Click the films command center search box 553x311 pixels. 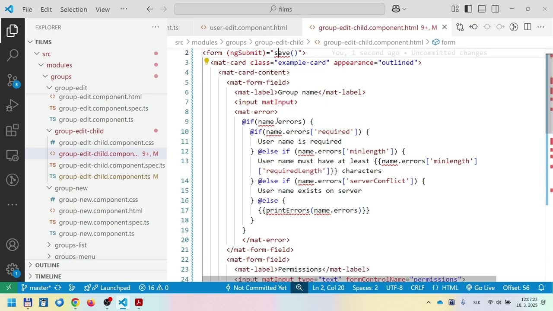[280, 9]
